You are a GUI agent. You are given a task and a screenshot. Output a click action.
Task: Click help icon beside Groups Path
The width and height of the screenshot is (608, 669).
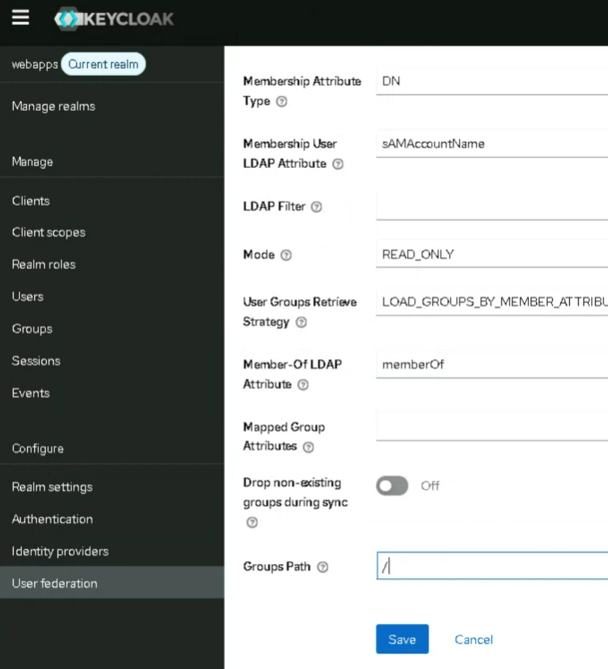coord(322,567)
